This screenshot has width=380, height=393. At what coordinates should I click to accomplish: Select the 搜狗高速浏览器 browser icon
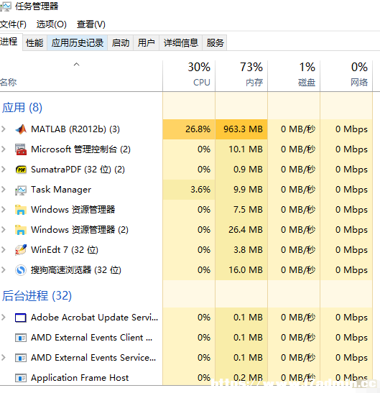(21, 270)
